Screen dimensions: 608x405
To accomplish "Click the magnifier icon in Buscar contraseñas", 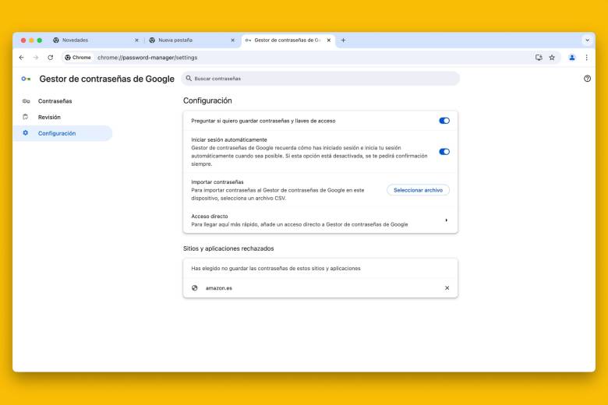I will (189, 79).
